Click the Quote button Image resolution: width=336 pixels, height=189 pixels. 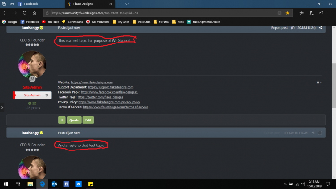click(x=74, y=120)
